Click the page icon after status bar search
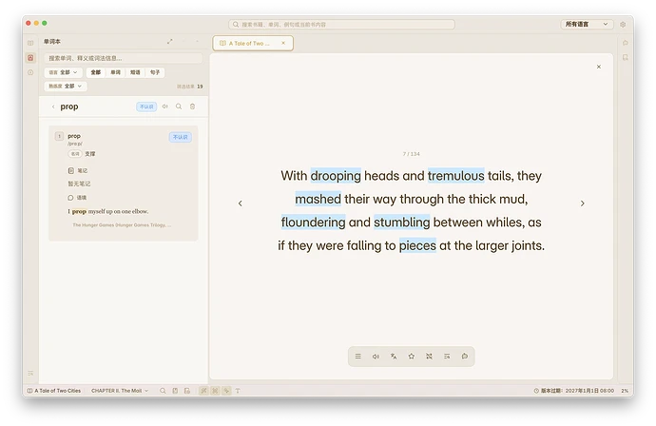The height and width of the screenshot is (426, 656). pos(175,391)
